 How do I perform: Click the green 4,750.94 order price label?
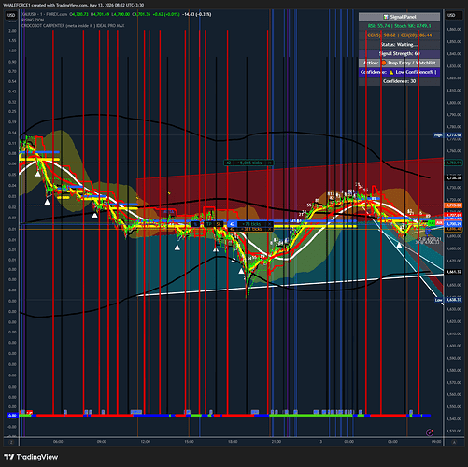[x=453, y=163]
